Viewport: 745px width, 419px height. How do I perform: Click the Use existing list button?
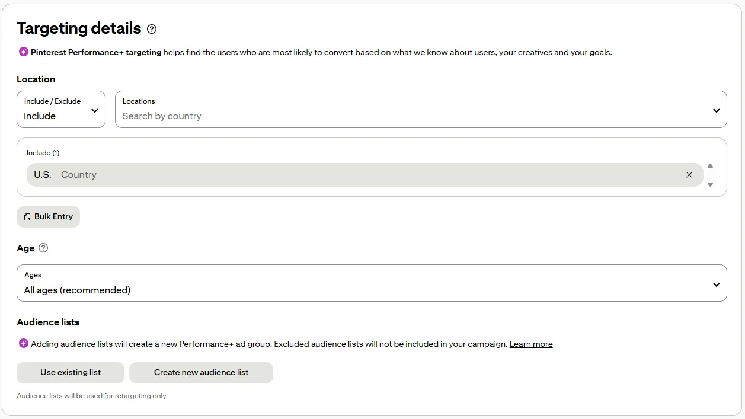point(70,372)
